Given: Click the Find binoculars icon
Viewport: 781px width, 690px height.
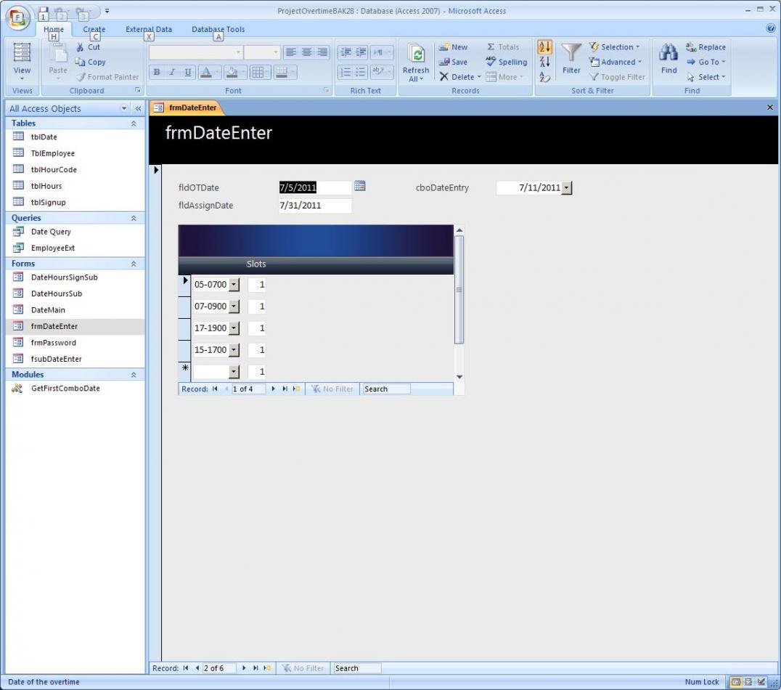Looking at the screenshot, I should coord(668,57).
